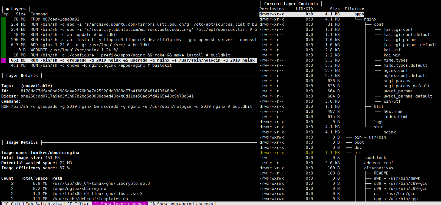Click the libcrypto.so.3 wasted space path

tap(101, 183)
